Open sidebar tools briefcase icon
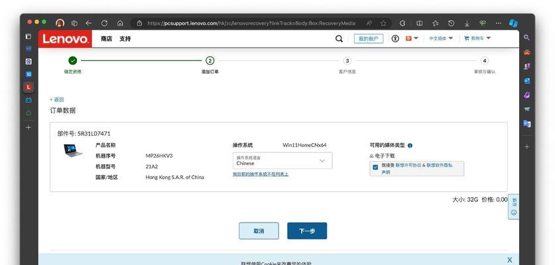 (526, 52)
